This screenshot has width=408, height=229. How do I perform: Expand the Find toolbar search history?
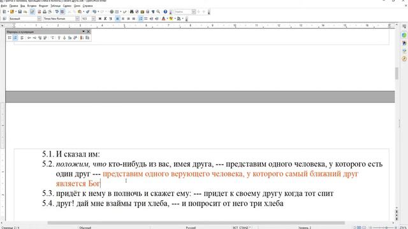[x=194, y=11]
